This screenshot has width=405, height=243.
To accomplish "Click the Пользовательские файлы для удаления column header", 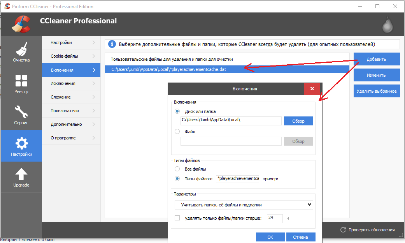I will tap(172, 59).
